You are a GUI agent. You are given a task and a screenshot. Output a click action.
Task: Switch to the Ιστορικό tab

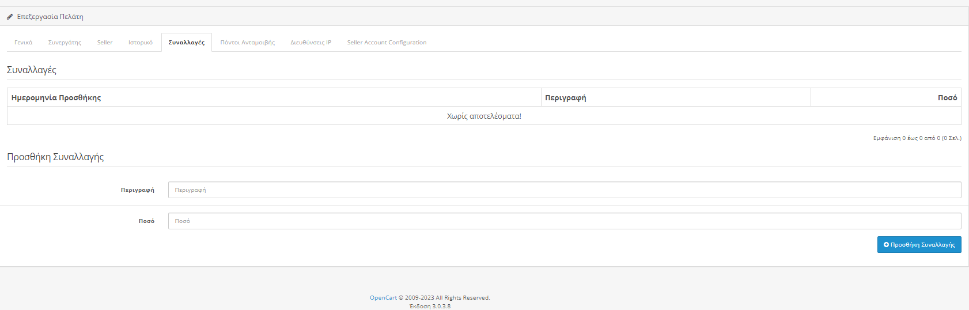click(x=141, y=43)
